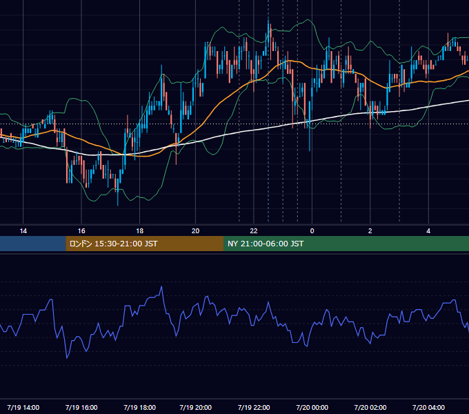Click the 7/20 00:00 timestamp label
The image size is (469, 414).
coord(312,407)
